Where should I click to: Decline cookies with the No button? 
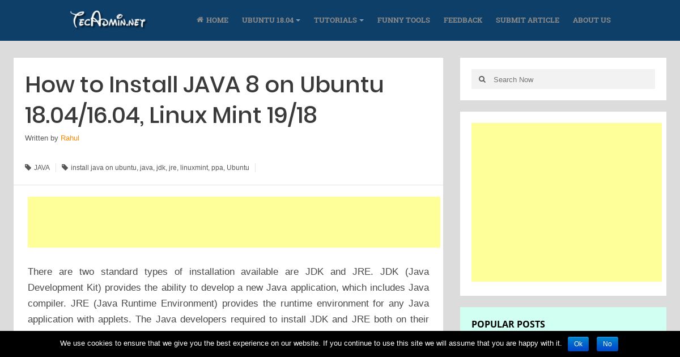click(x=607, y=344)
